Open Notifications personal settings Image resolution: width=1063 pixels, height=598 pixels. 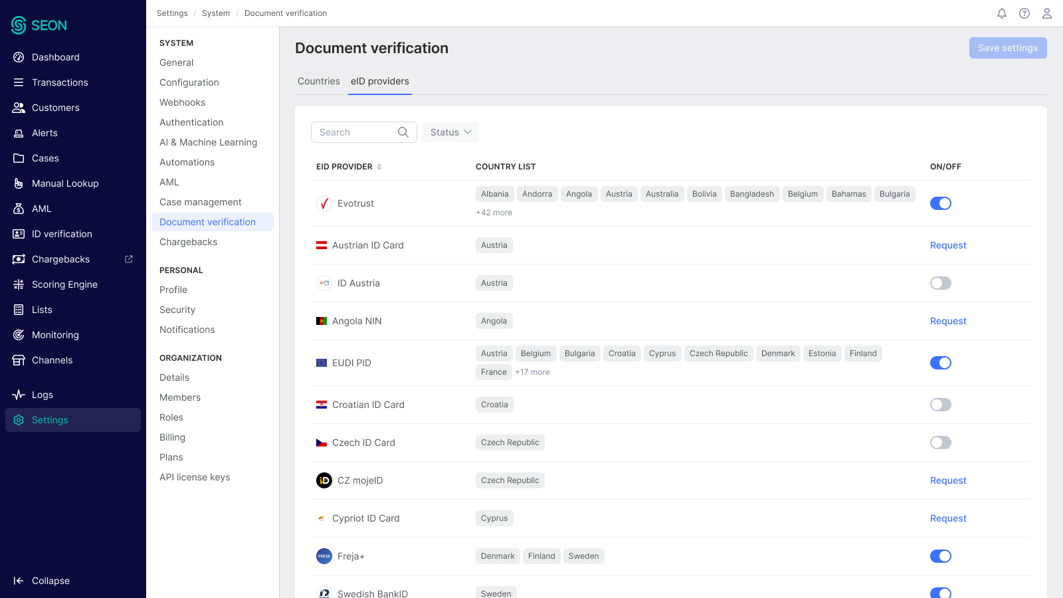click(x=187, y=330)
